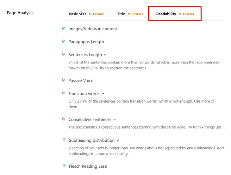Screen dimensions: 231x175
Task: Click green check icon beside Passive Voice
Action: click(x=64, y=80)
